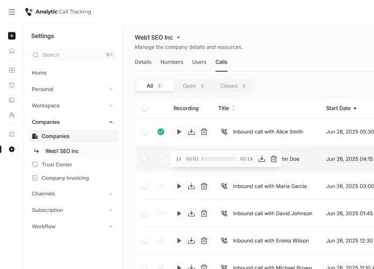Go to Company Invoicing
Viewport: 374px width, 269px height.
pos(65,178)
